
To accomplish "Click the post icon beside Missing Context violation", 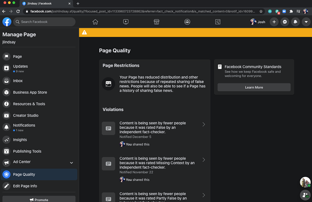I will [x=109, y=163].
